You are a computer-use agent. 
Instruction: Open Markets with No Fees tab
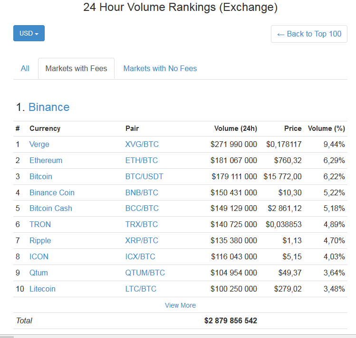160,68
